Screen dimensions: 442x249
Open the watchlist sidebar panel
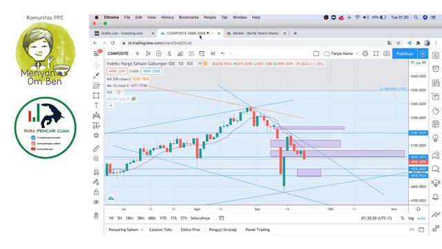[x=436, y=55]
